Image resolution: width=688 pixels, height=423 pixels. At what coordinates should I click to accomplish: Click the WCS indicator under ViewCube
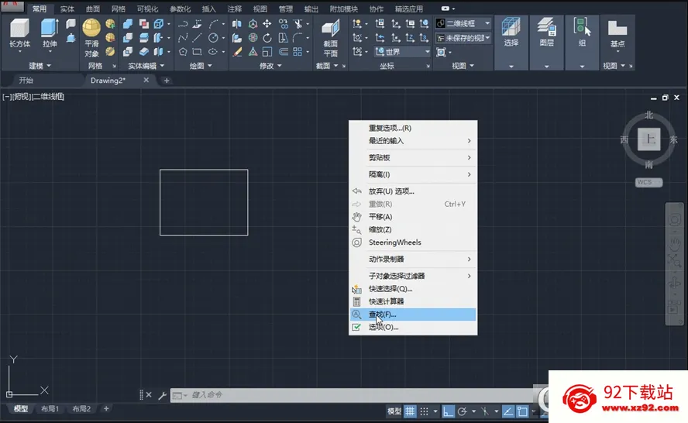(x=648, y=182)
